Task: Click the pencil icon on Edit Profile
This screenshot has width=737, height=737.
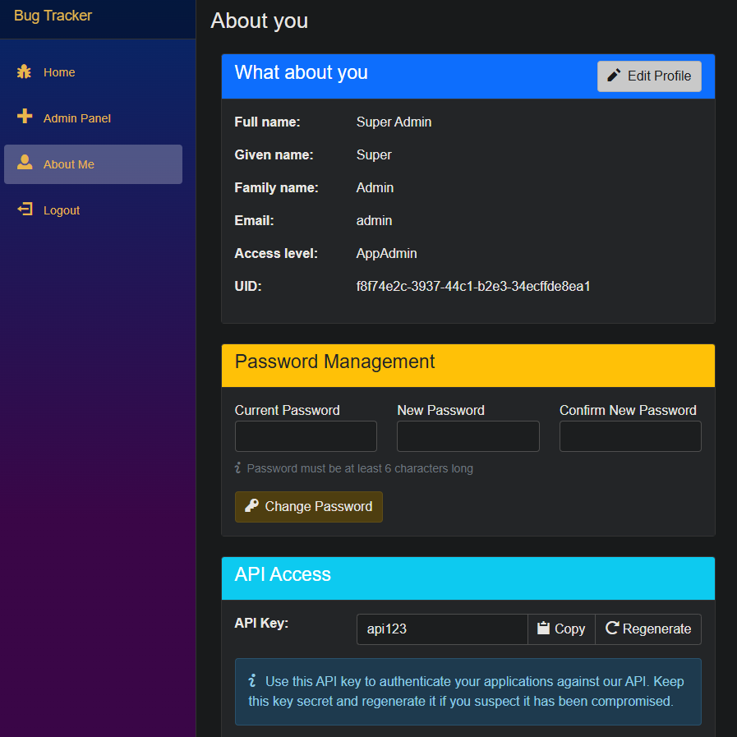Action: 614,76
